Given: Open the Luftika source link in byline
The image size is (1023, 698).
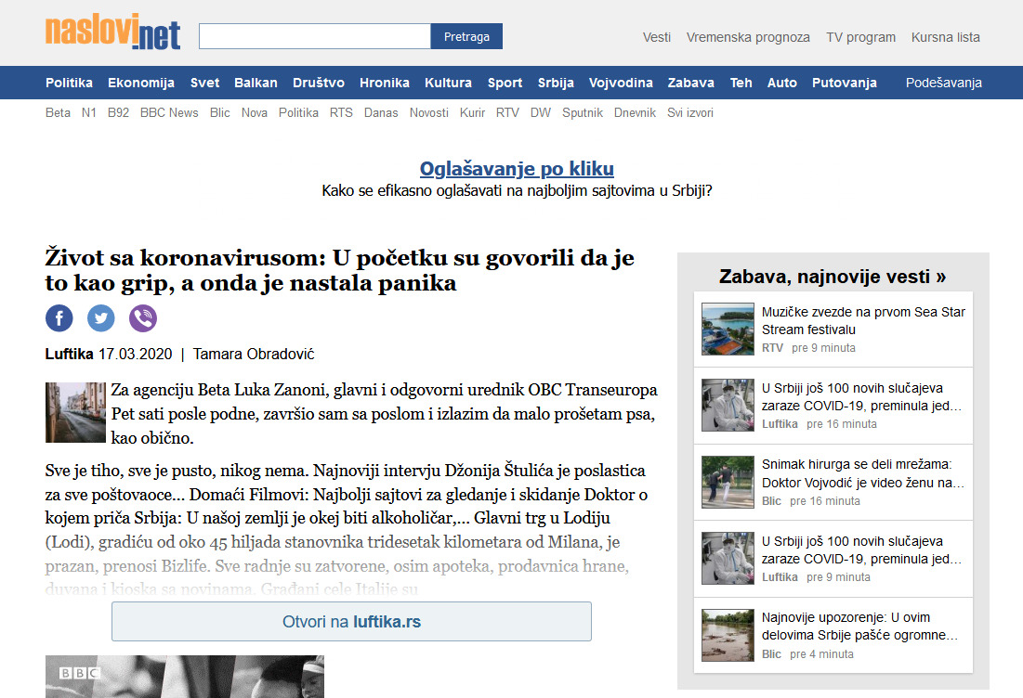Looking at the screenshot, I should click(x=69, y=354).
